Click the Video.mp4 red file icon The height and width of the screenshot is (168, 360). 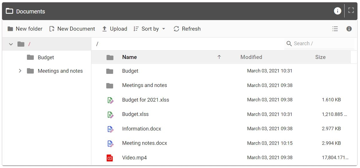110,158
